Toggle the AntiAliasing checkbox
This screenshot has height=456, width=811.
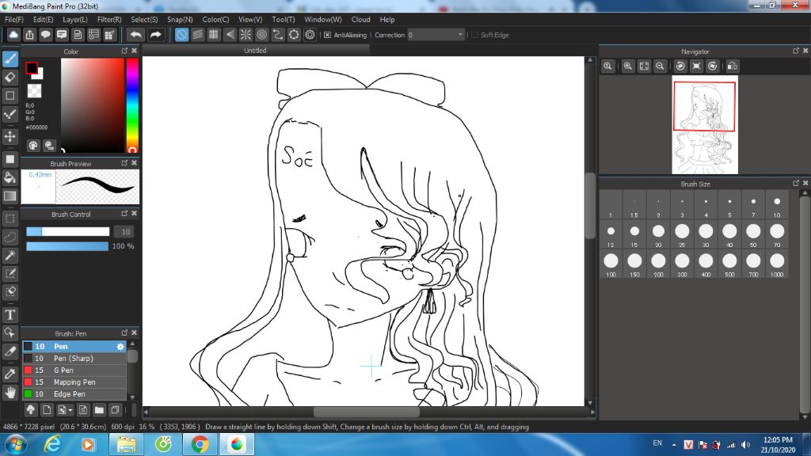[327, 35]
